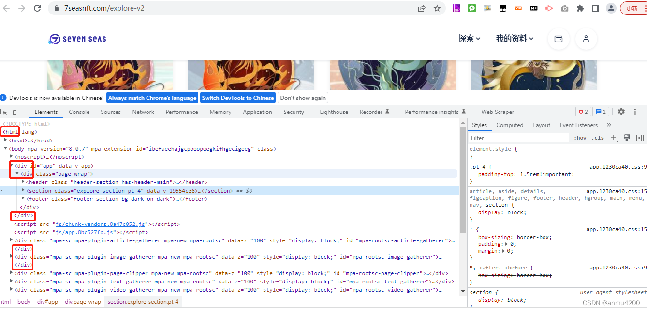Image resolution: width=647 pixels, height=310 pixels.
Task: Open the camera screenshot extension icon
Action: tap(564, 8)
